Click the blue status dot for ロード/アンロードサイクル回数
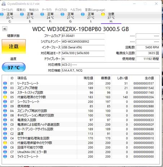Viewport: 163px width, 167px height. (5, 129)
